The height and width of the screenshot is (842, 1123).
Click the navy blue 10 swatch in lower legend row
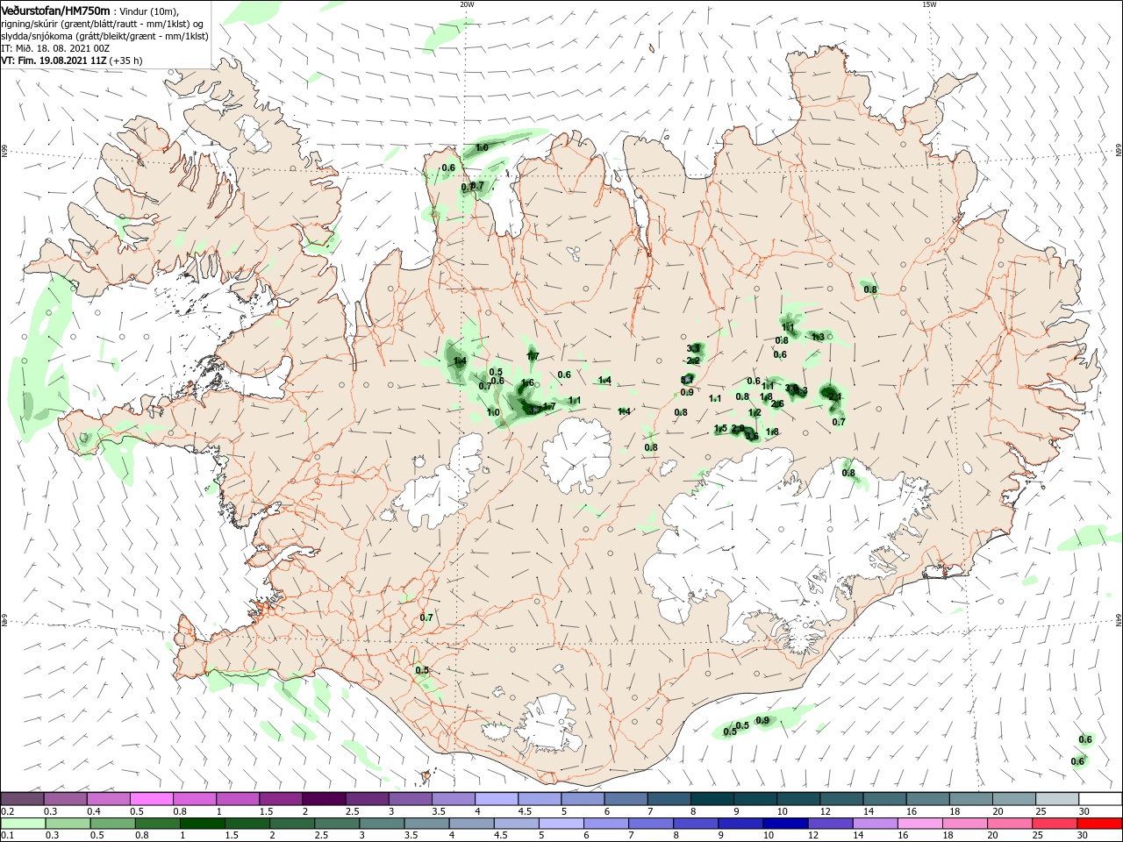pyautogui.click(x=785, y=824)
